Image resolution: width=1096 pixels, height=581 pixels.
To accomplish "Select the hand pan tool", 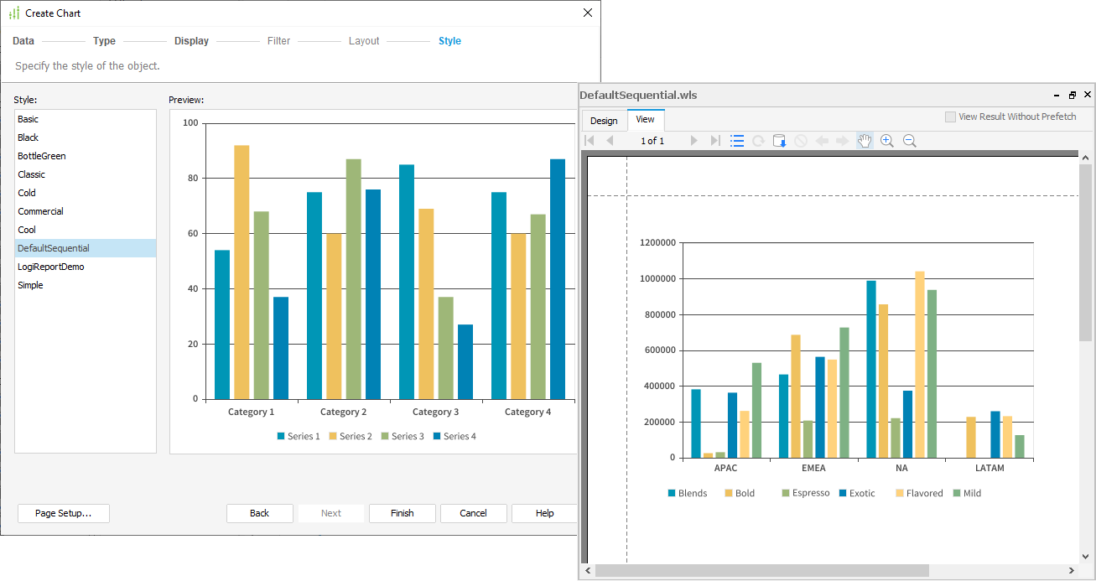I will 865,141.
